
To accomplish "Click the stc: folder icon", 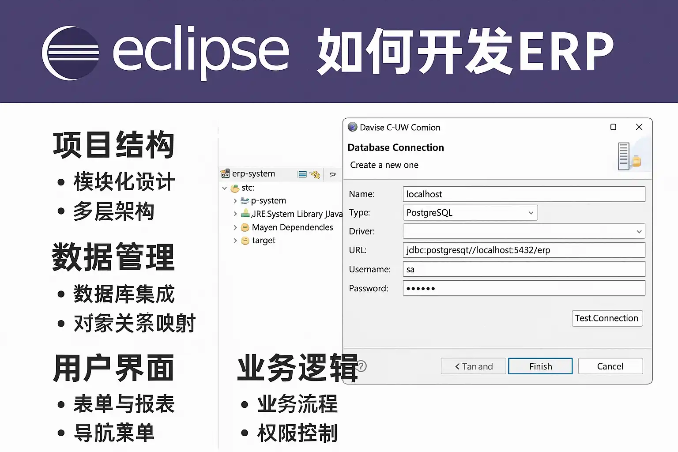I will [x=235, y=188].
